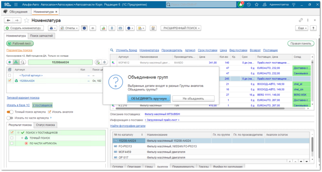Click the title bar search field
The width and height of the screenshot is (322, 172).
point(201,4)
